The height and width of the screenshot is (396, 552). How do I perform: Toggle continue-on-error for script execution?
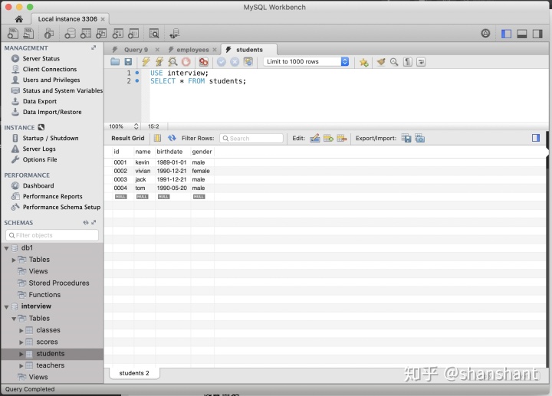click(x=203, y=62)
